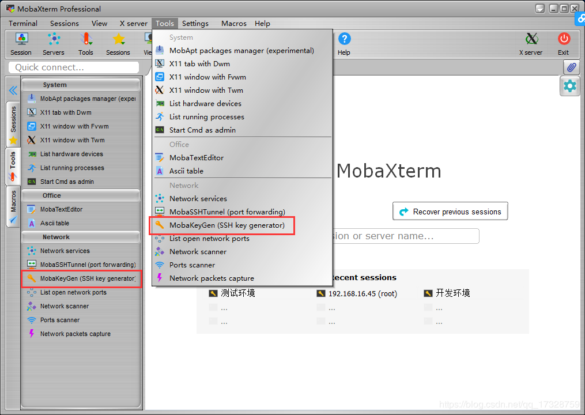Switch to Sessions vertical sidebar tab

coord(13,124)
